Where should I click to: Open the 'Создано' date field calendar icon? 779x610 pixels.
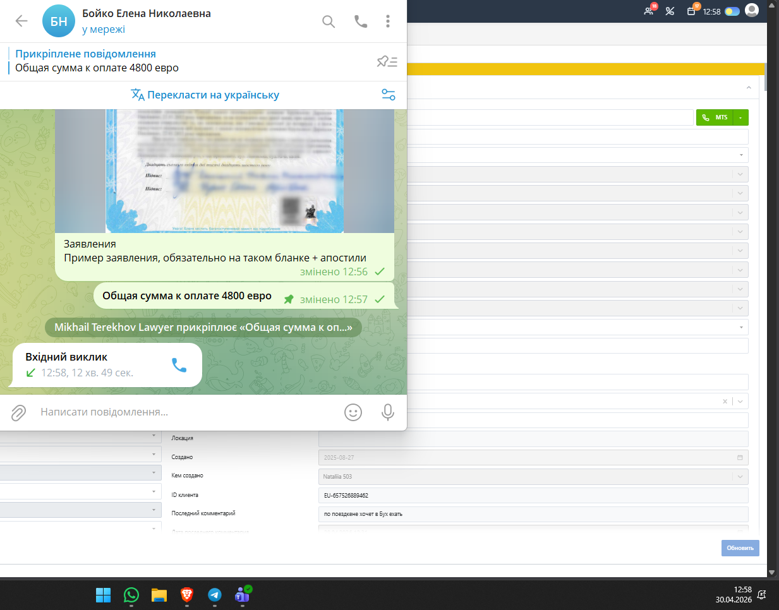click(740, 457)
